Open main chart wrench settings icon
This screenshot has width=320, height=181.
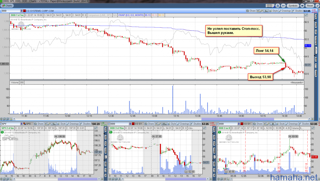pyautogui.click(x=261, y=11)
